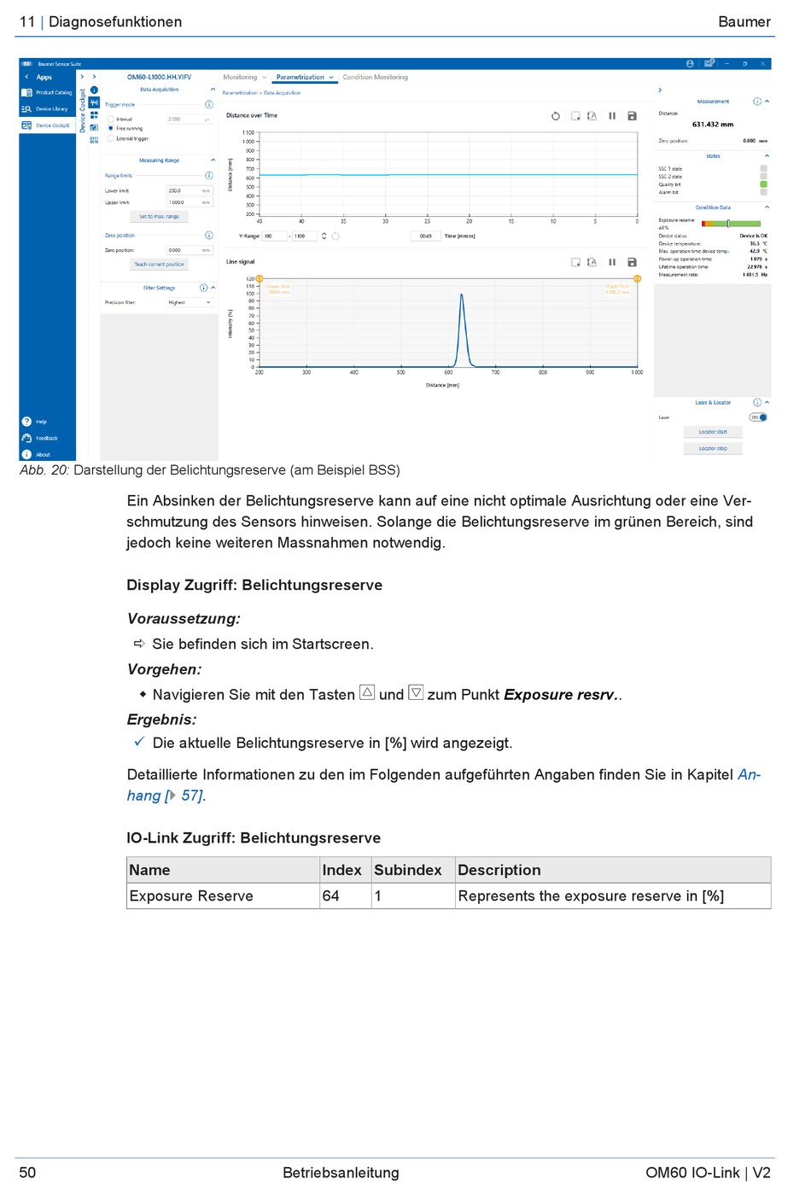This screenshot has width=811, height=1184.
Task: Reset the Distance over Time chart
Action: (556, 116)
